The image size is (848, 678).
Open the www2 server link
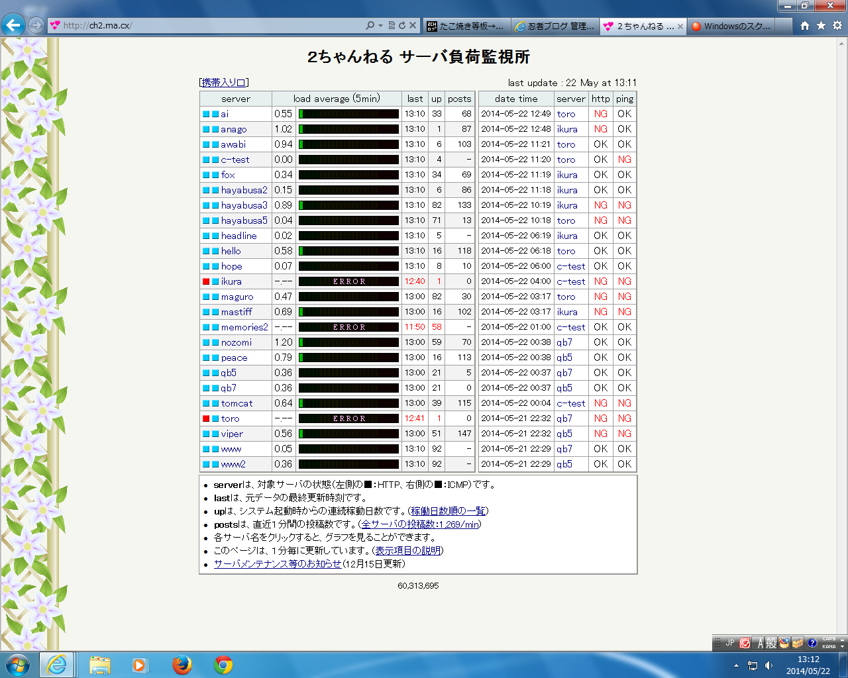(233, 464)
